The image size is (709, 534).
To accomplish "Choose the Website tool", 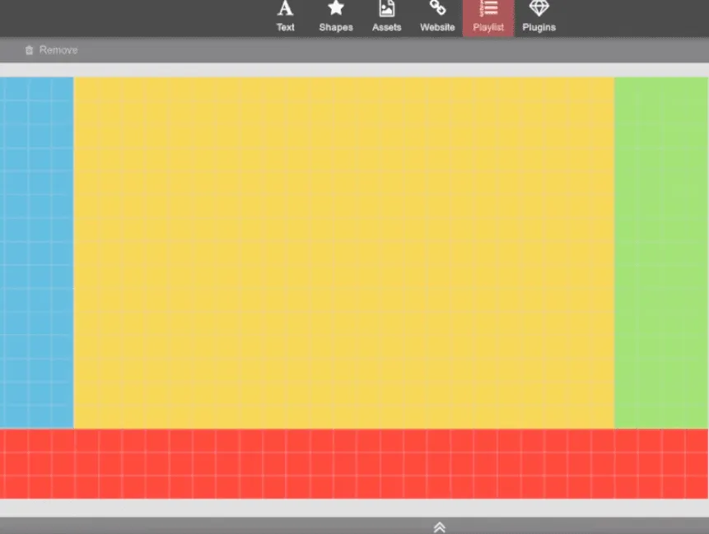I will pyautogui.click(x=437, y=17).
